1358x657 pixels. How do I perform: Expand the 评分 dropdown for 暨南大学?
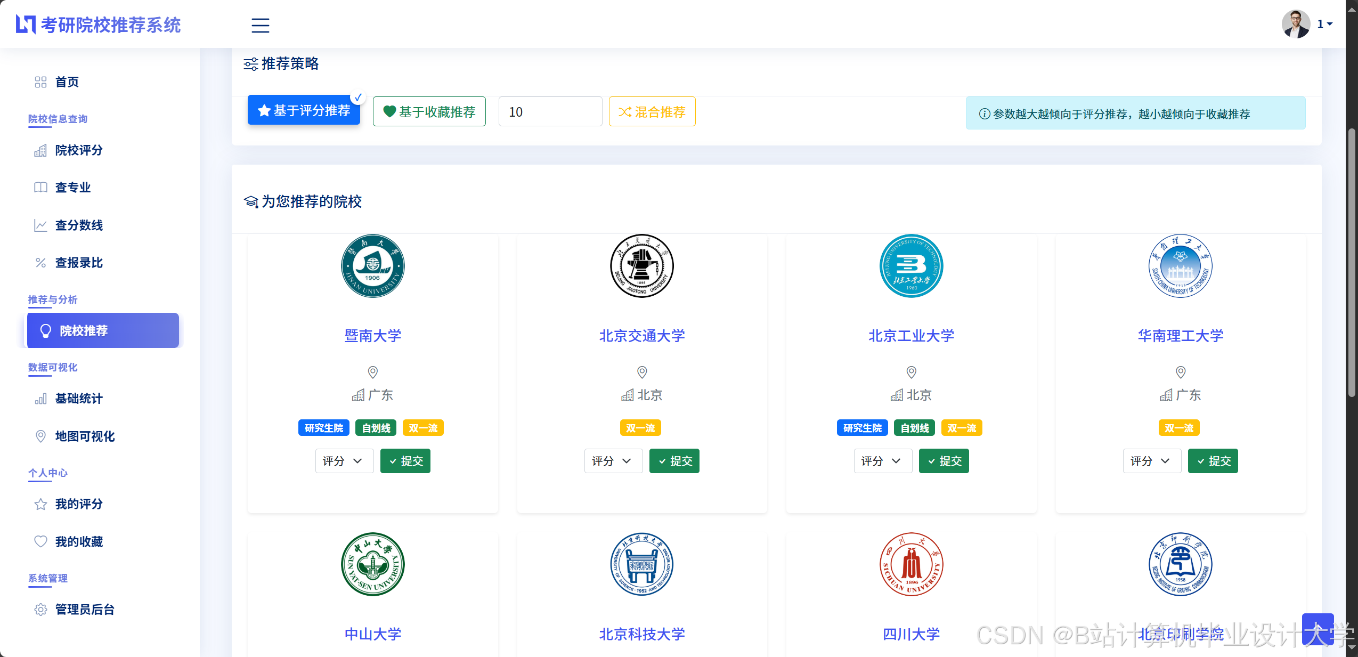click(344, 461)
